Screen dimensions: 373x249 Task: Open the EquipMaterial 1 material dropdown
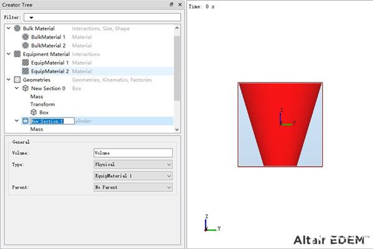pyautogui.click(x=133, y=176)
